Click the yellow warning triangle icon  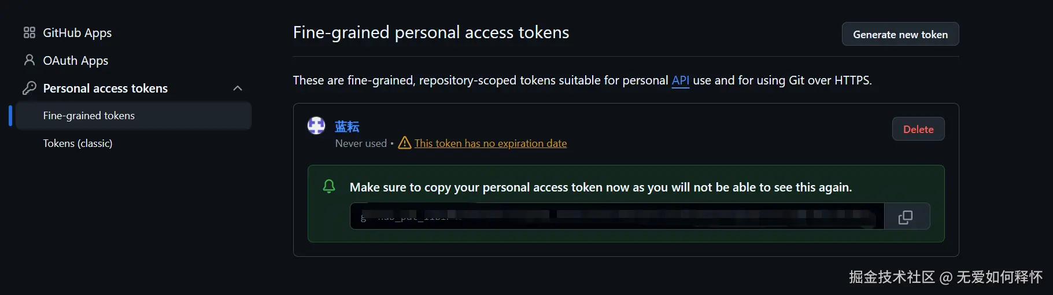[x=404, y=143]
